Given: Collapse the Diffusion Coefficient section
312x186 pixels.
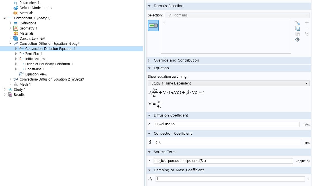Looking at the screenshot, I should (149, 115).
